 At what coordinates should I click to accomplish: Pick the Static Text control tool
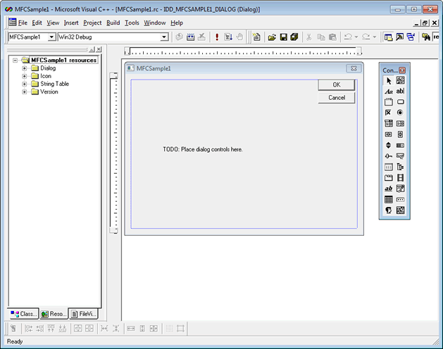click(x=388, y=91)
